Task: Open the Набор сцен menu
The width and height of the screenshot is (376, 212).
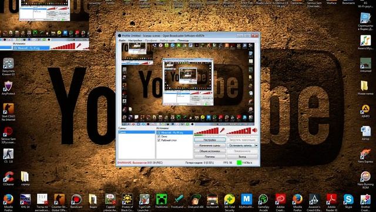Action: tap(167, 41)
